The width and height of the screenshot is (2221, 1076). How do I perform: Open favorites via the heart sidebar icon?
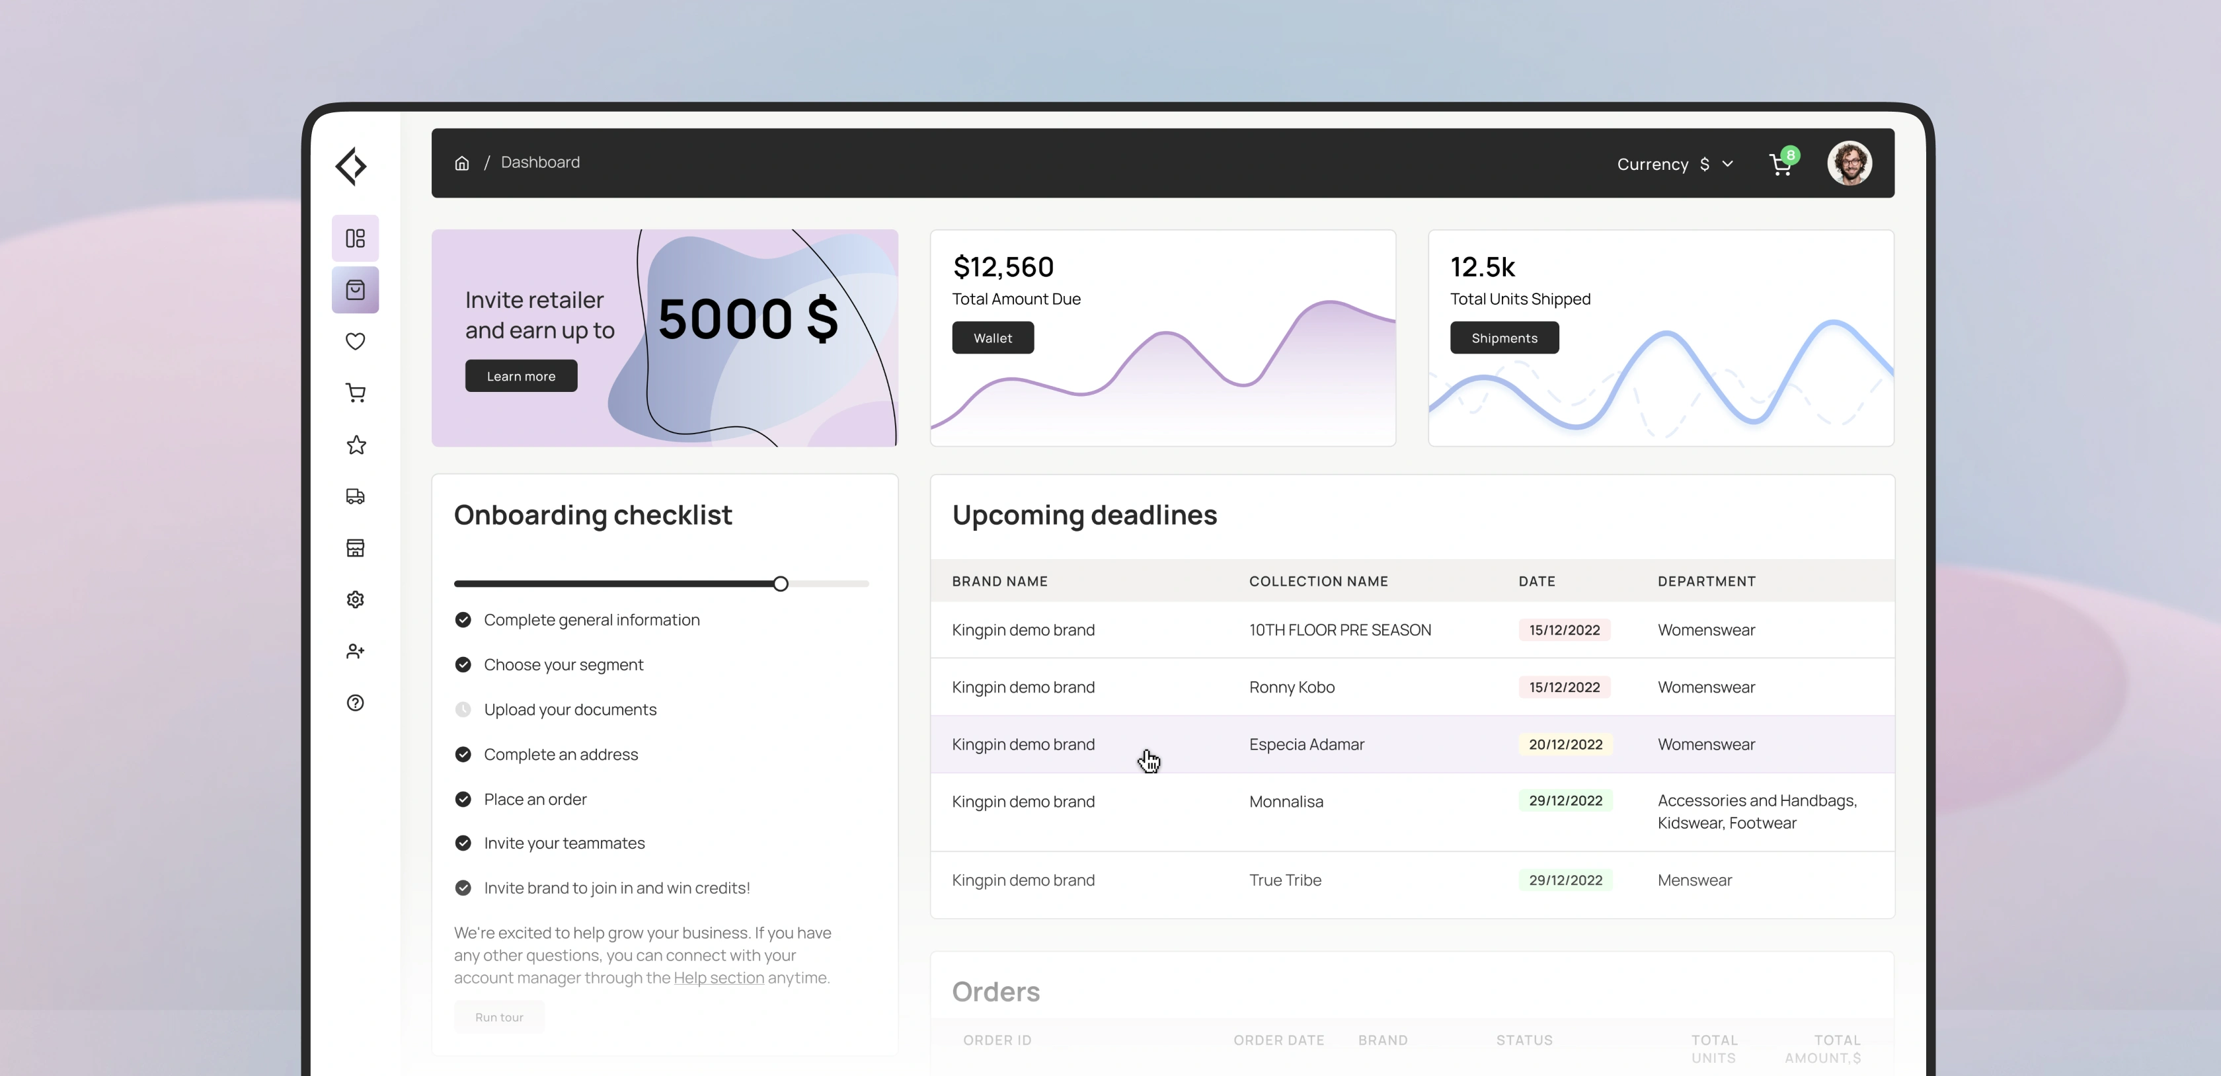[x=355, y=342]
